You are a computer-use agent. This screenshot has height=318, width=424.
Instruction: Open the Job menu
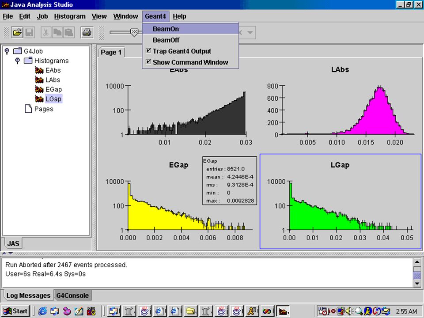click(42, 16)
